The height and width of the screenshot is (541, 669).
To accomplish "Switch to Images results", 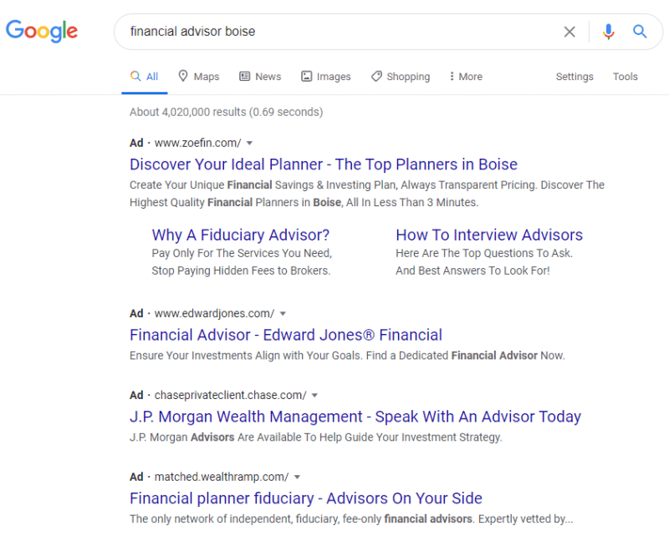I will tap(326, 77).
